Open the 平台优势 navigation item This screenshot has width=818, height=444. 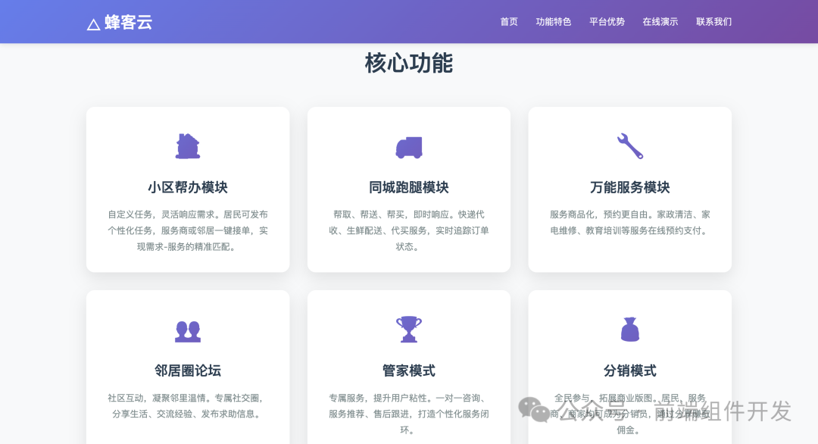tap(607, 22)
